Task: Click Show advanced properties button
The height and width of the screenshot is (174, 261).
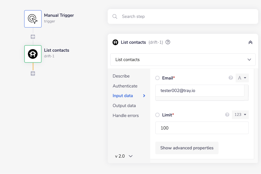Action: point(187,148)
